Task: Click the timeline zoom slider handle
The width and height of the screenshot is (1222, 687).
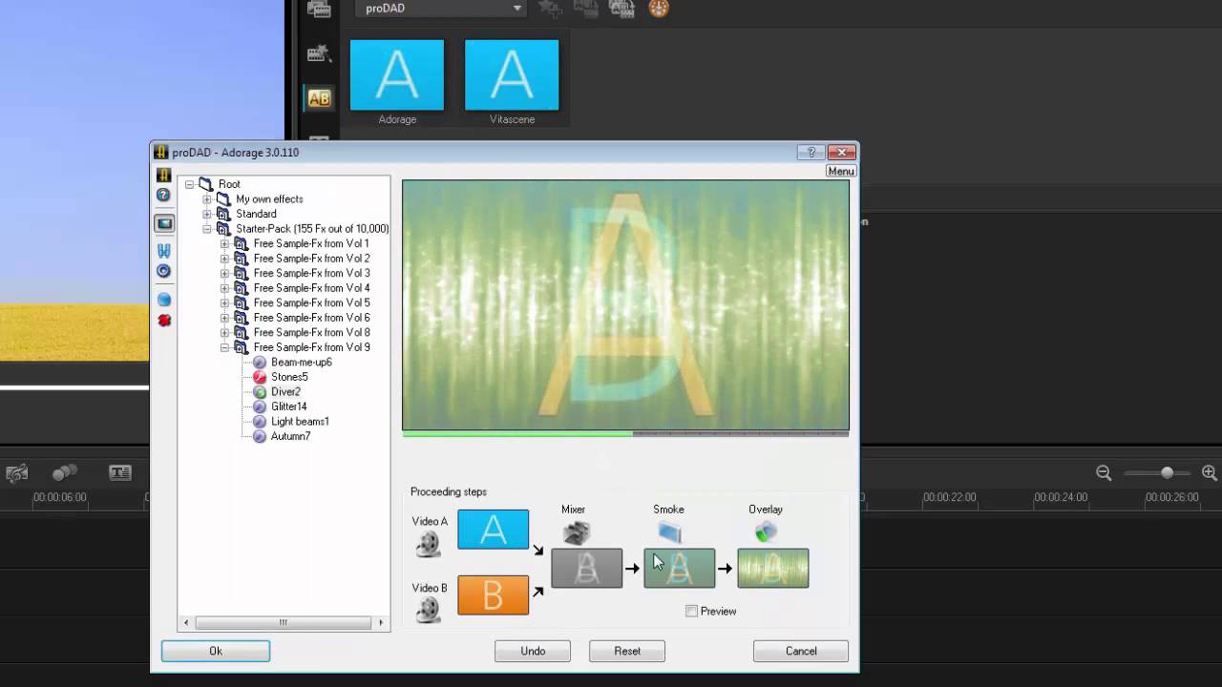Action: tap(1167, 472)
